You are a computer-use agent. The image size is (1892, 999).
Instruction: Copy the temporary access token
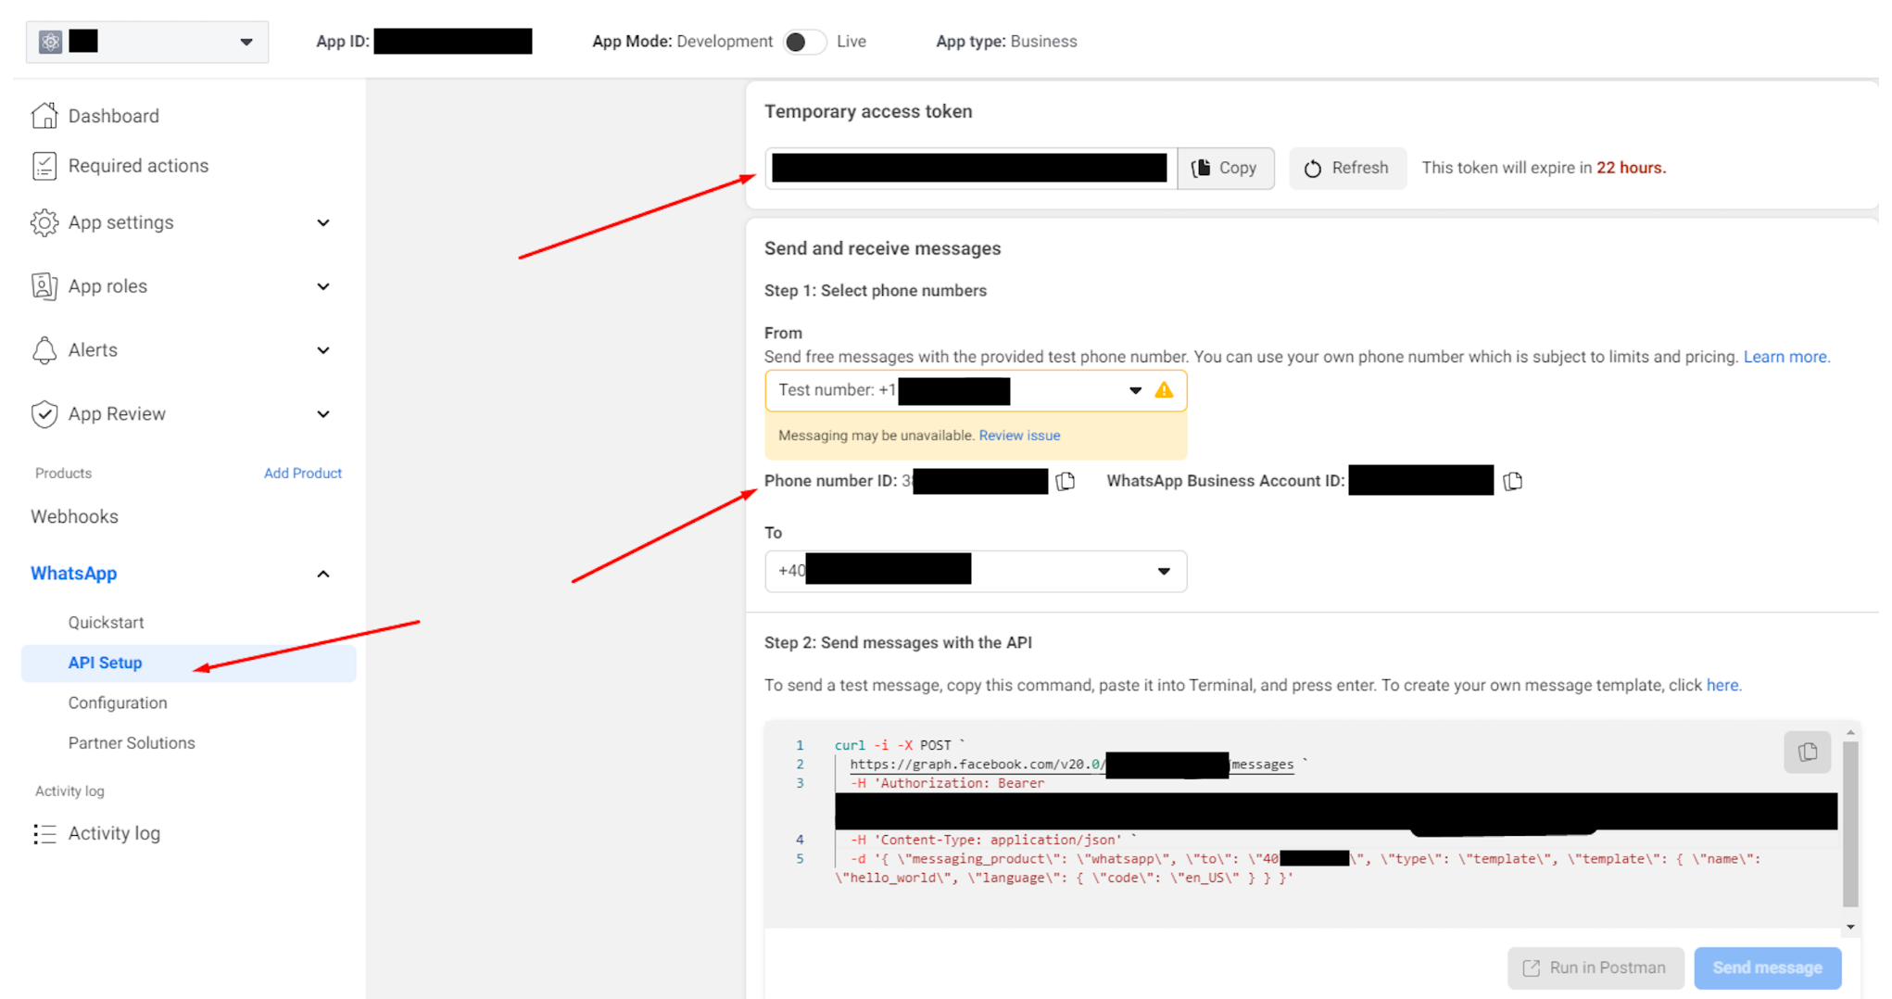click(x=1225, y=168)
